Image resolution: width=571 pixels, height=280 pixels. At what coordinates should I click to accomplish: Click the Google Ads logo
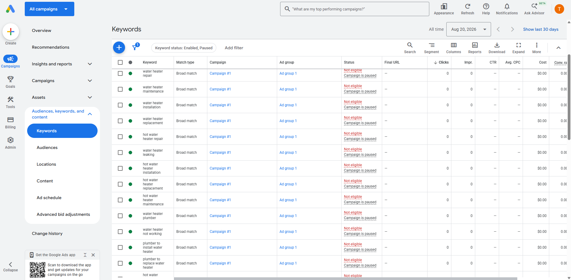point(10,9)
